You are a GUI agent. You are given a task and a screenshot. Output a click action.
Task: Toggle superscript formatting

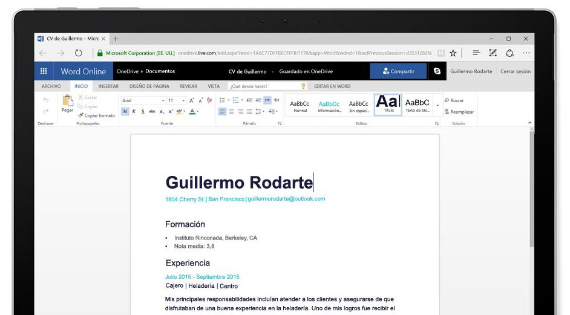pyautogui.click(x=171, y=111)
